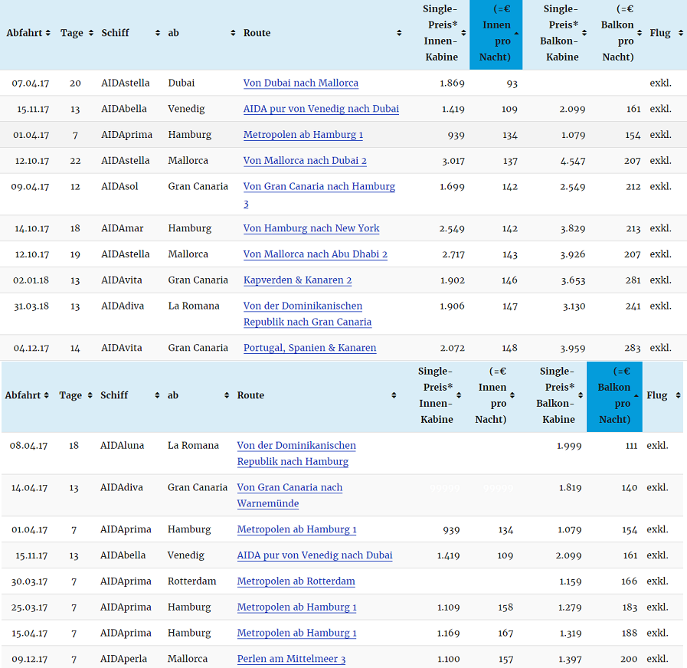Select price 3.017 in AIDAstella row
Viewport: 687px width, 668px height.
[x=453, y=161]
